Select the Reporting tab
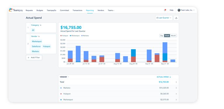The image size is (224, 109). pos(90,10)
